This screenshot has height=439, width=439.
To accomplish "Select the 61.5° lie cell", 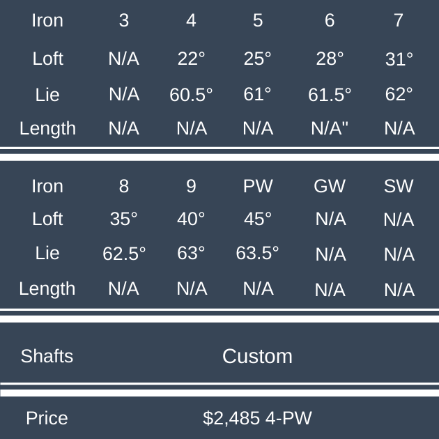I will click(330, 95).
